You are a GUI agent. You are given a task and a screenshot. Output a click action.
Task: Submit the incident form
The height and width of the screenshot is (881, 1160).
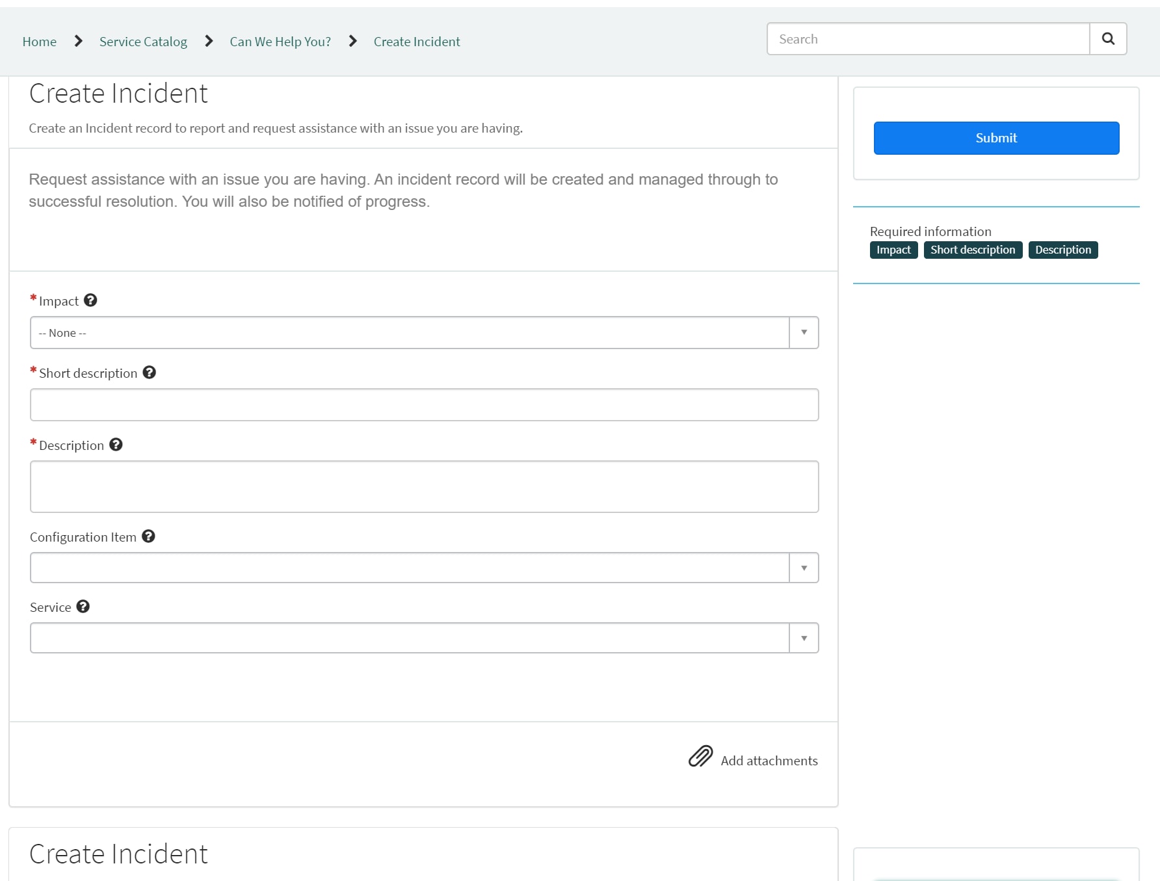pos(995,137)
